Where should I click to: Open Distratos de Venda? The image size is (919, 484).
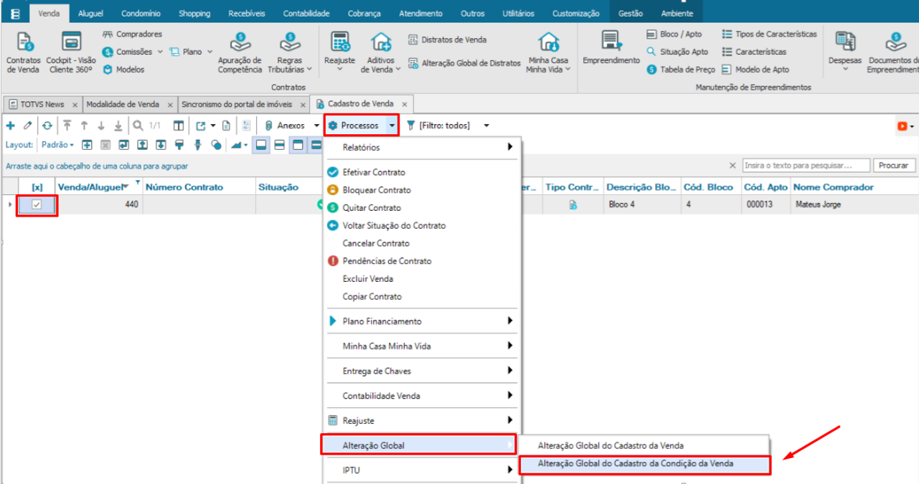coord(447,39)
